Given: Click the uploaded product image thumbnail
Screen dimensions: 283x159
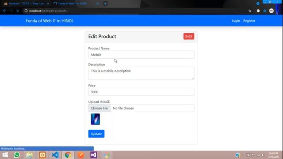Looking at the screenshot, I should [x=96, y=119].
